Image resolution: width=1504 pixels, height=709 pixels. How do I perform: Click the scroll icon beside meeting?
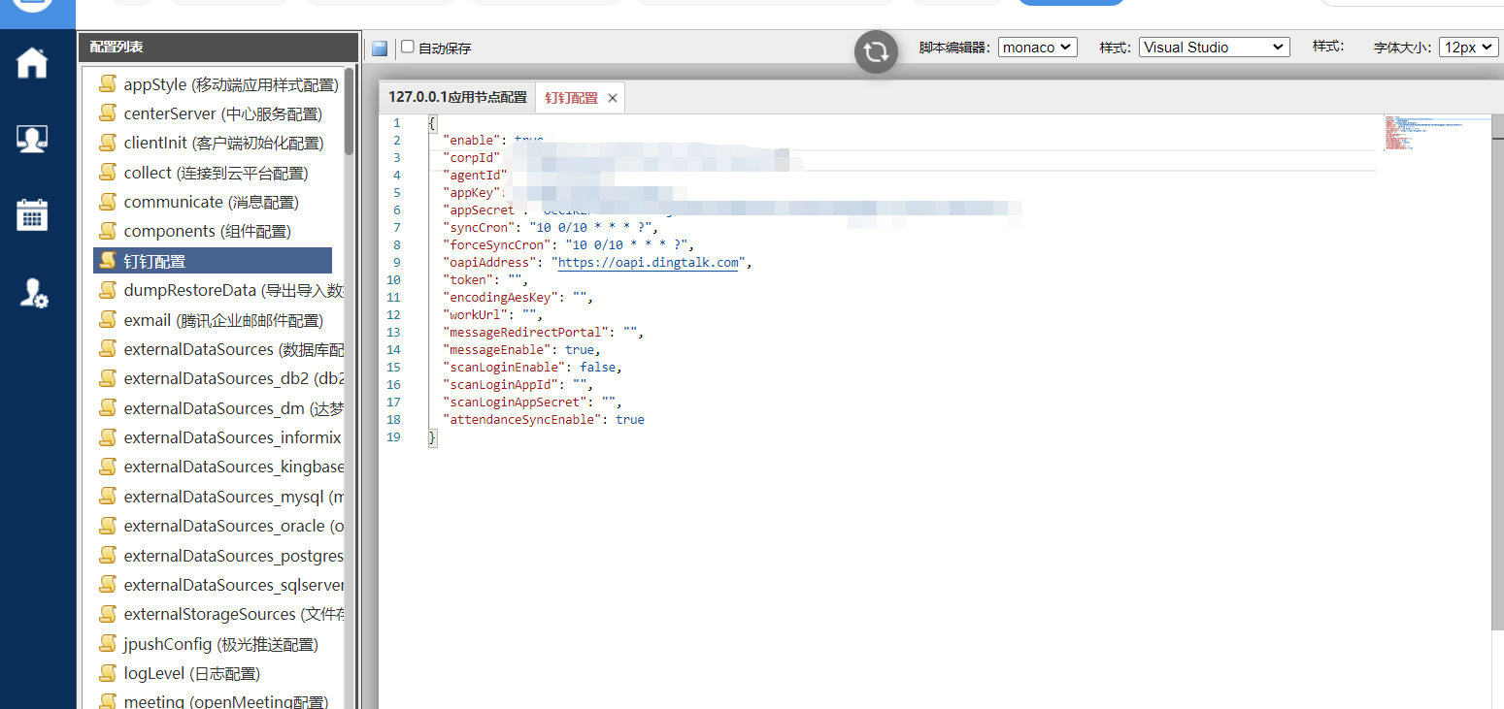coord(108,701)
